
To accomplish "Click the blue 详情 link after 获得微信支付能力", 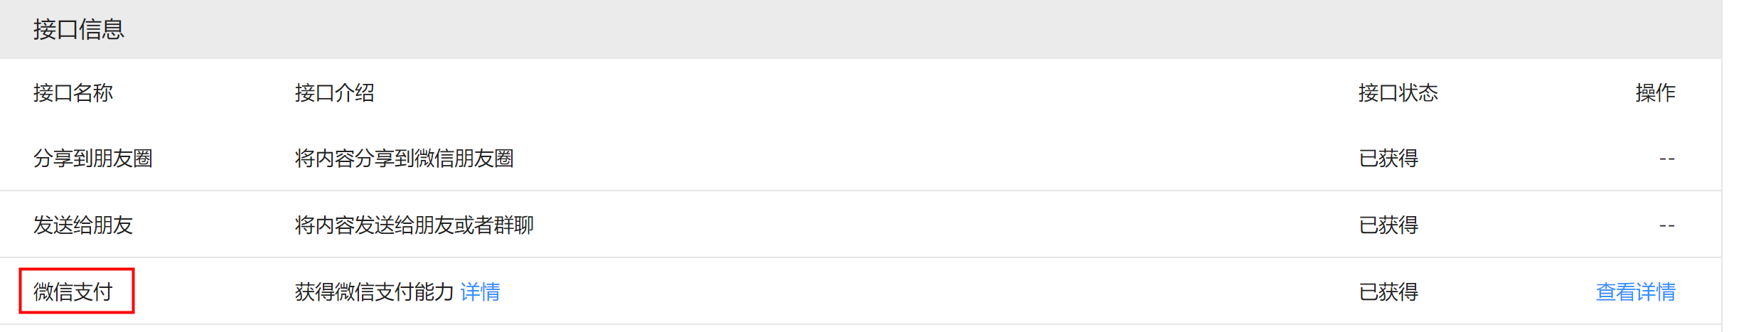I will [480, 291].
